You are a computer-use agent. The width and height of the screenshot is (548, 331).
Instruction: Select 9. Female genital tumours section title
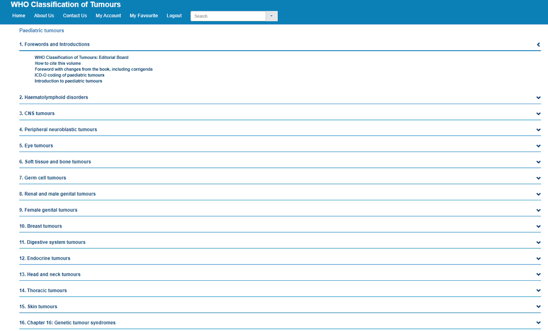[x=48, y=210]
